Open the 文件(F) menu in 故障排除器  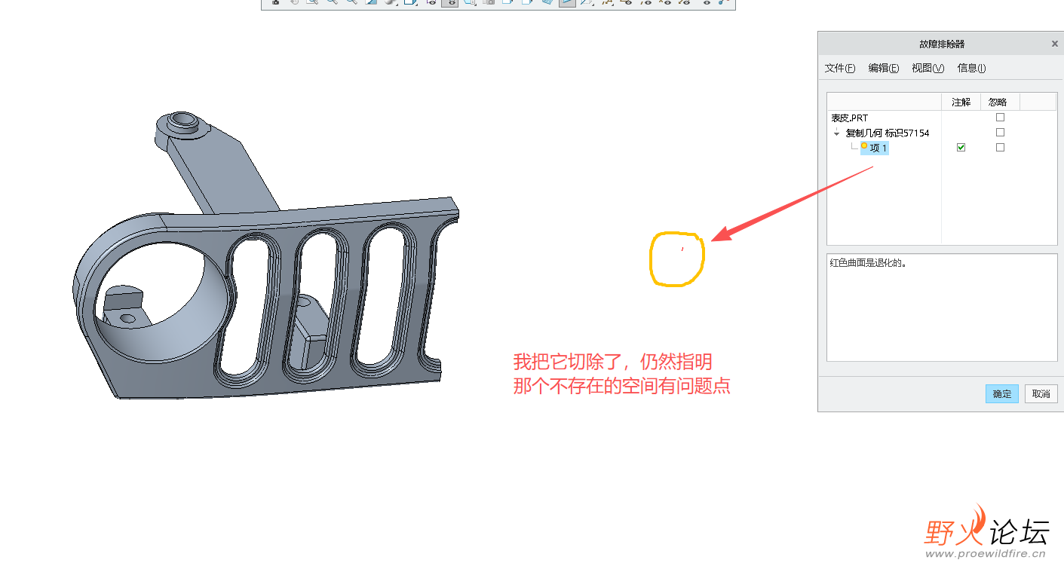pyautogui.click(x=839, y=68)
